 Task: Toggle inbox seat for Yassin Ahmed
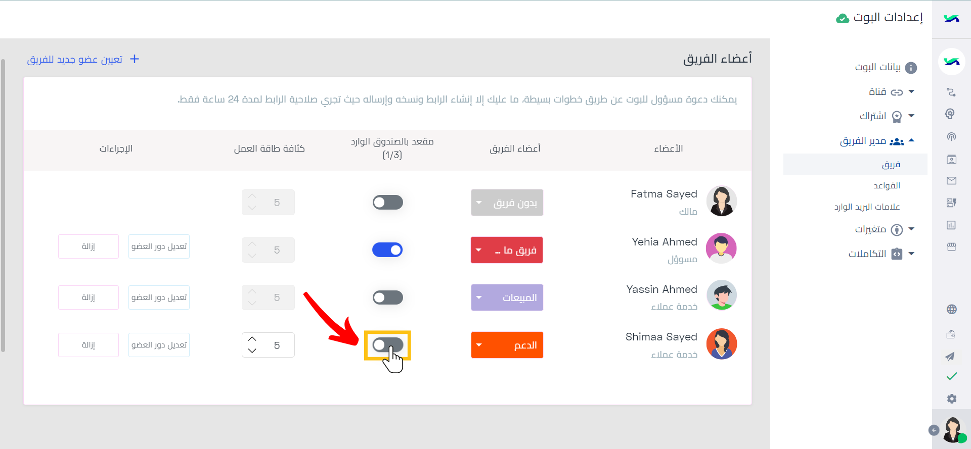point(388,297)
